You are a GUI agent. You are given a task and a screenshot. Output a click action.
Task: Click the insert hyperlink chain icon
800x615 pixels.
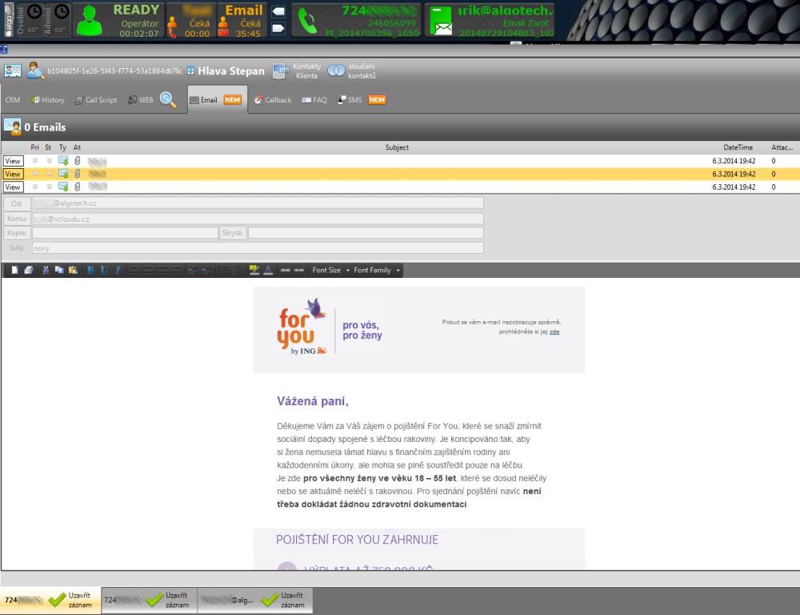pyautogui.click(x=286, y=270)
